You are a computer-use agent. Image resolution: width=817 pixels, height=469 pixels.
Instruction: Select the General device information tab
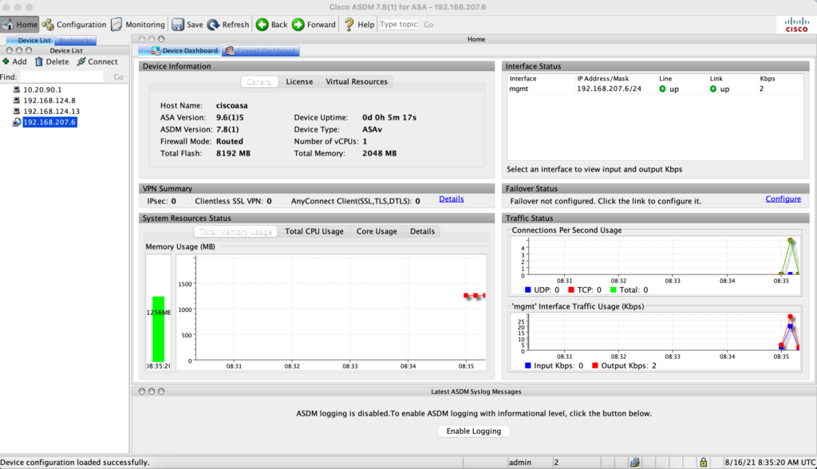[x=259, y=82]
